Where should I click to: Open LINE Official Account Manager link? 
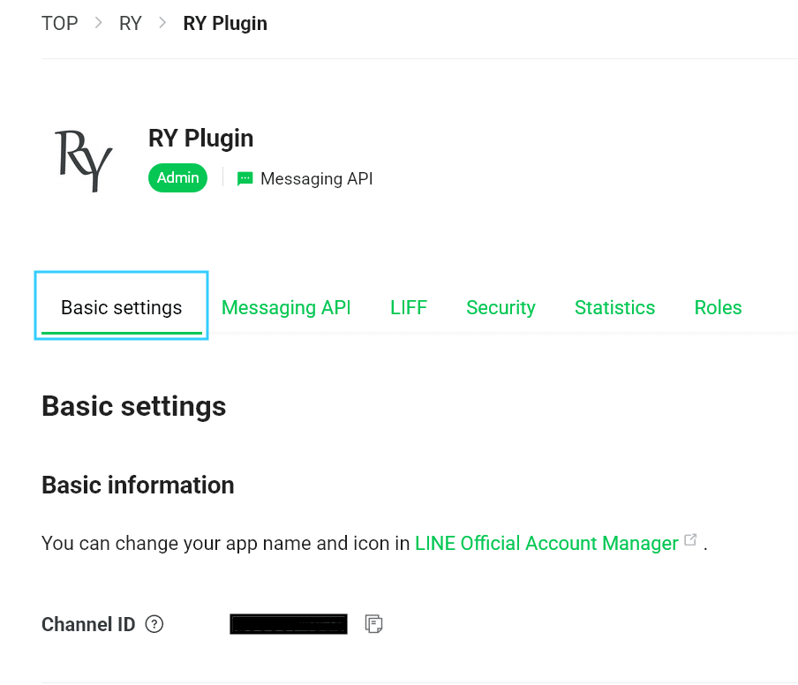coord(546,543)
